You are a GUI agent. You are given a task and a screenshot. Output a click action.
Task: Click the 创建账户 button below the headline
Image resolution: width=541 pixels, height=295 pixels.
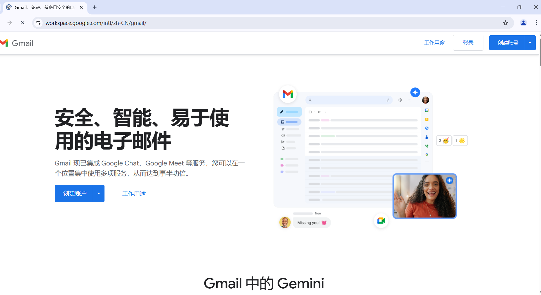[74, 193]
